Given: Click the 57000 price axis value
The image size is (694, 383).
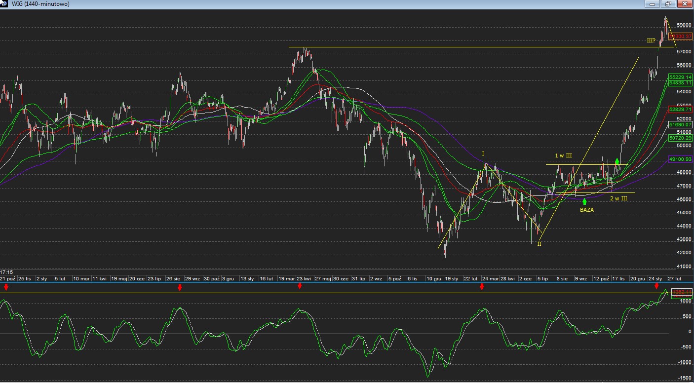Looking at the screenshot, I should click(x=684, y=51).
